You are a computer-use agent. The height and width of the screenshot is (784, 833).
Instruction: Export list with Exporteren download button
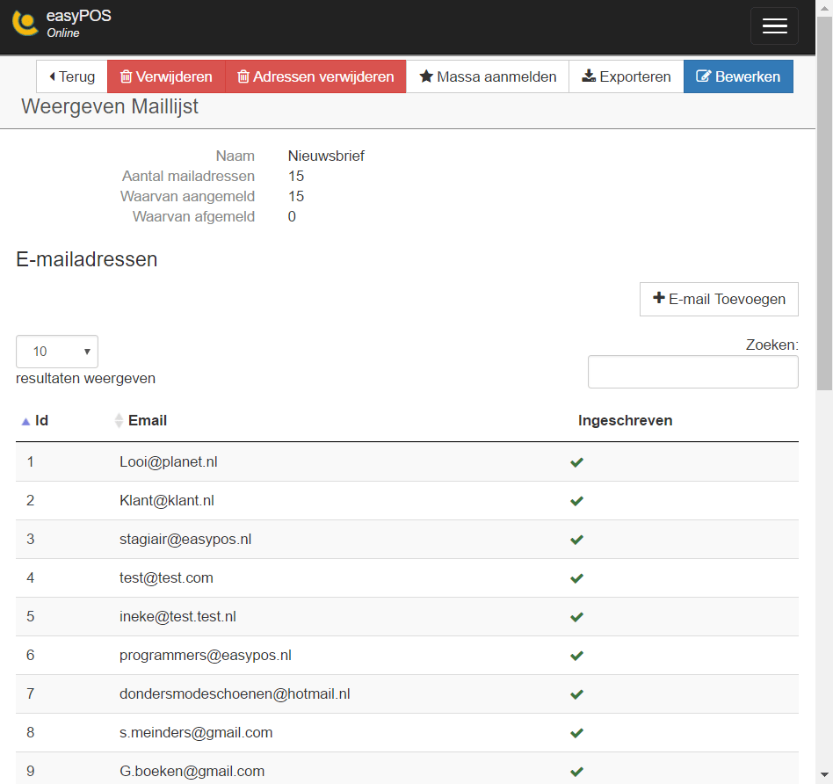tap(627, 76)
